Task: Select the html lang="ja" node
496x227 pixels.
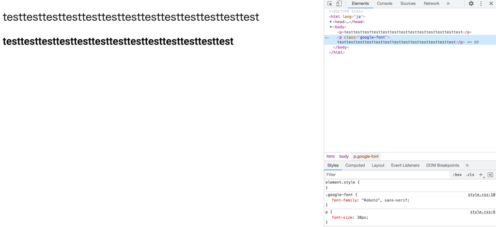Action: (x=347, y=16)
